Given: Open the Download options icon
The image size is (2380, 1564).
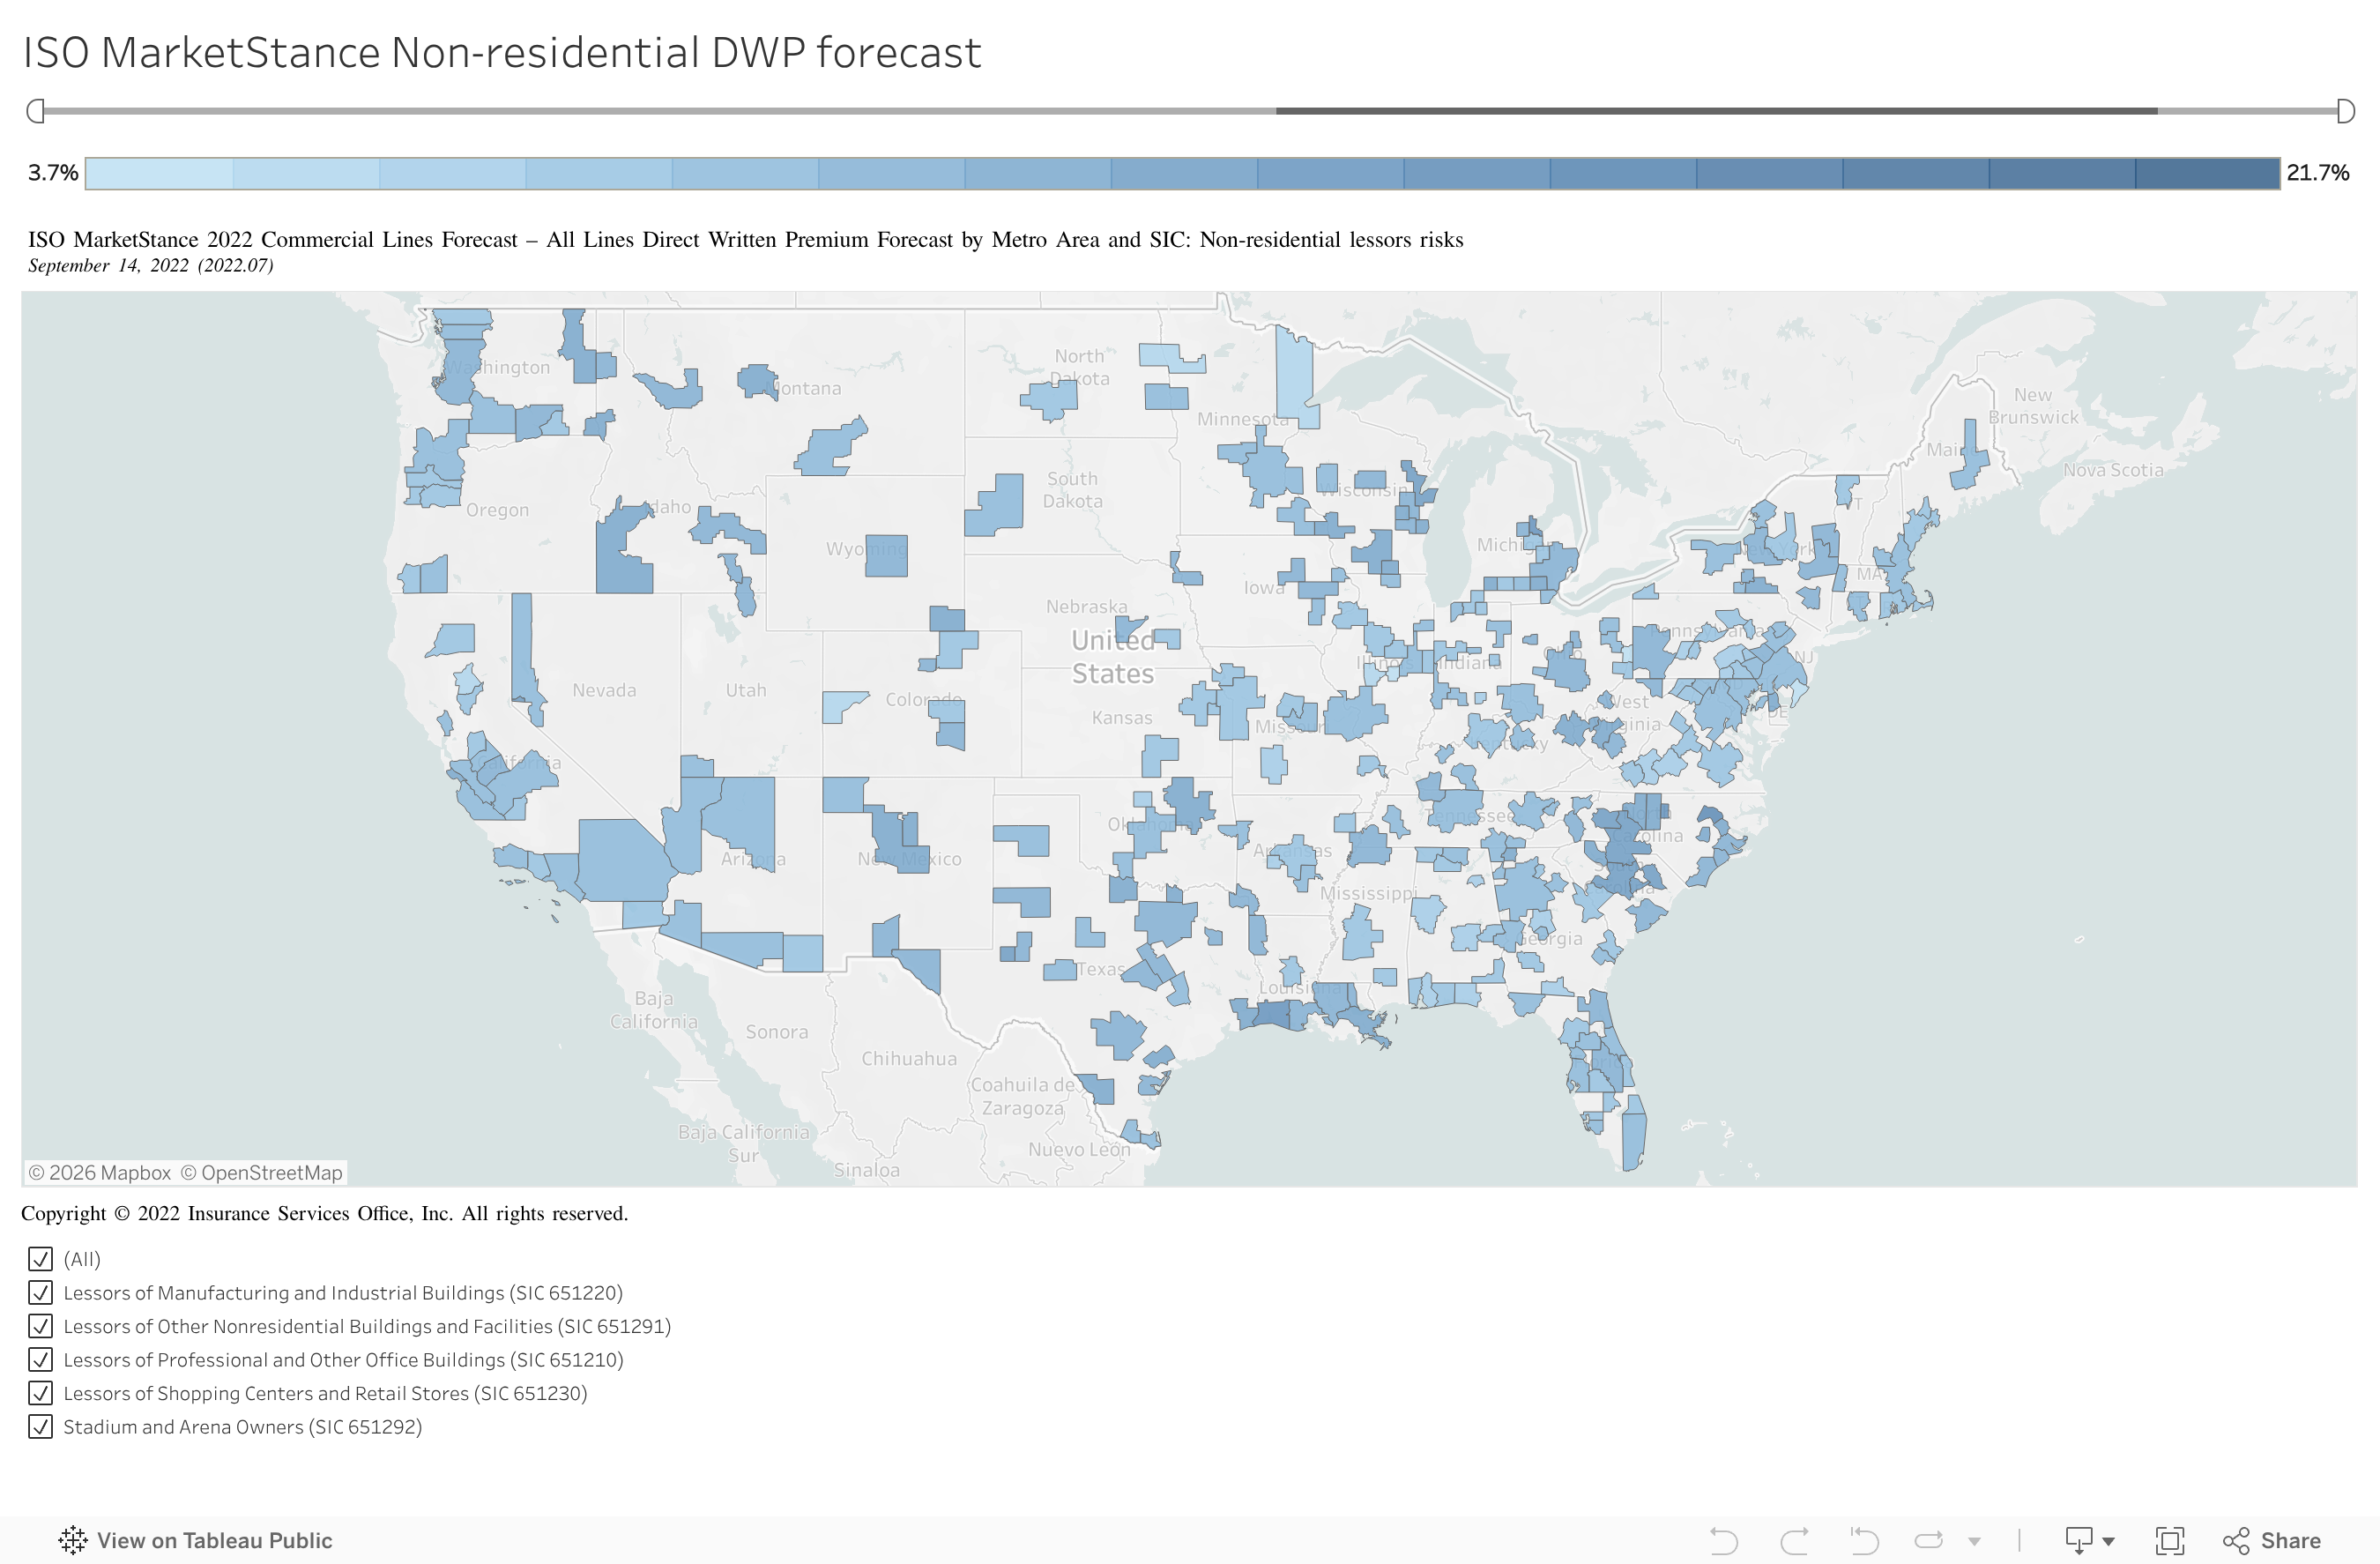Looking at the screenshot, I should [x=2079, y=1540].
